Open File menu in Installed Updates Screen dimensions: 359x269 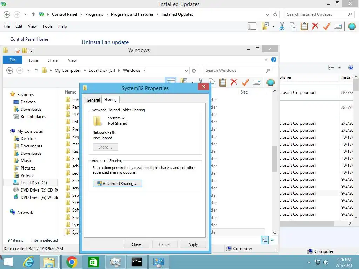[x=7, y=26]
